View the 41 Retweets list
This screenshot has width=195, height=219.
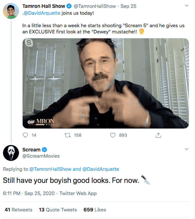click(18, 210)
